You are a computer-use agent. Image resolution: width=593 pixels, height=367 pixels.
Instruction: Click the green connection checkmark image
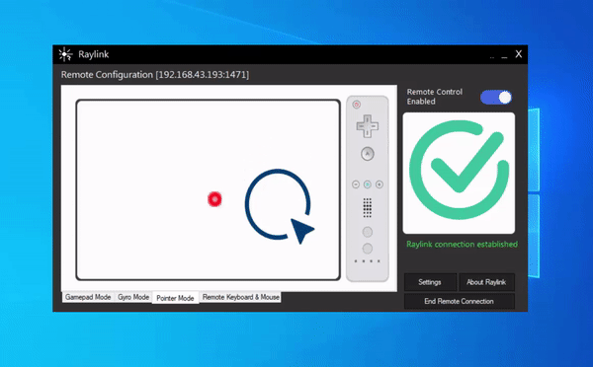tap(459, 173)
